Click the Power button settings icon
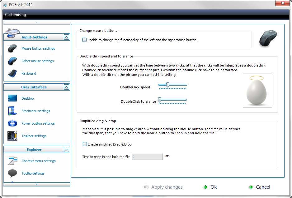The width and height of the screenshot is (292, 198). (x=12, y=123)
